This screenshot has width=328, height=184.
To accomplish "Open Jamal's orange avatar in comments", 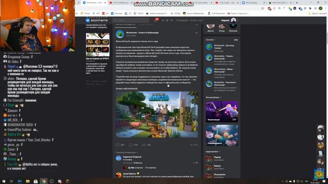I will pyautogui.click(x=118, y=175).
